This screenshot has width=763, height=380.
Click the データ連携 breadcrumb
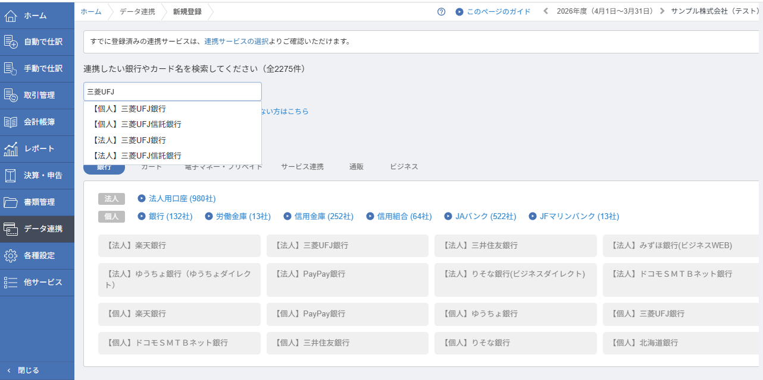click(x=137, y=12)
